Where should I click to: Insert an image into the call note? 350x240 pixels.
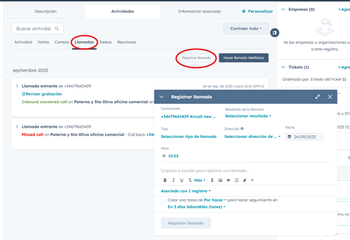[x=220, y=180]
